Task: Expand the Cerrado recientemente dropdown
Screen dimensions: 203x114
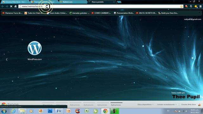Action: pyautogui.click(x=167, y=104)
